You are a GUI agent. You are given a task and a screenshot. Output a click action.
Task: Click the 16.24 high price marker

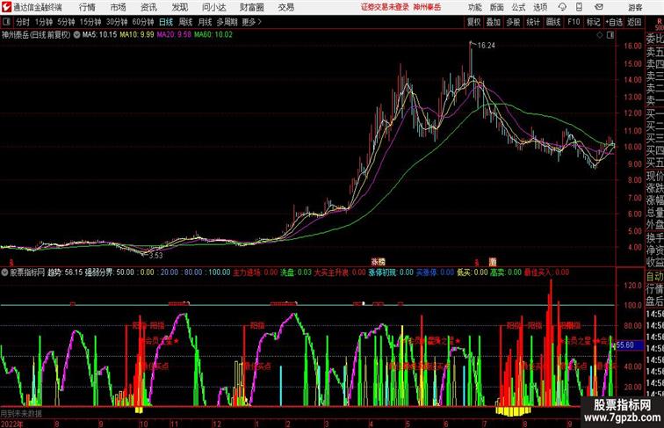[487, 46]
